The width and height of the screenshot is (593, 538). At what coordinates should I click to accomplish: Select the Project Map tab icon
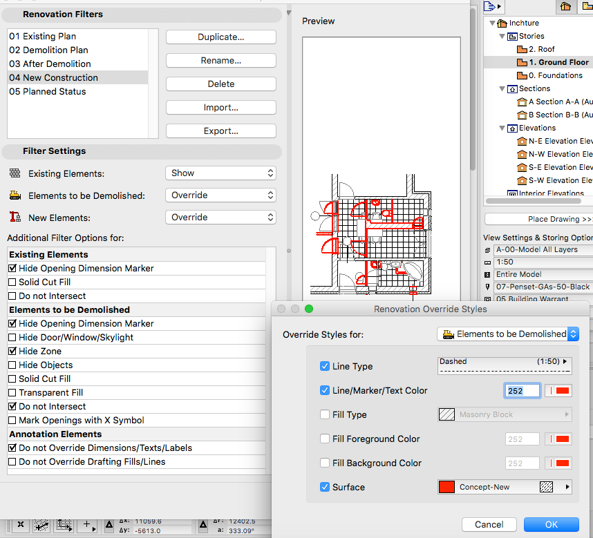click(565, 6)
